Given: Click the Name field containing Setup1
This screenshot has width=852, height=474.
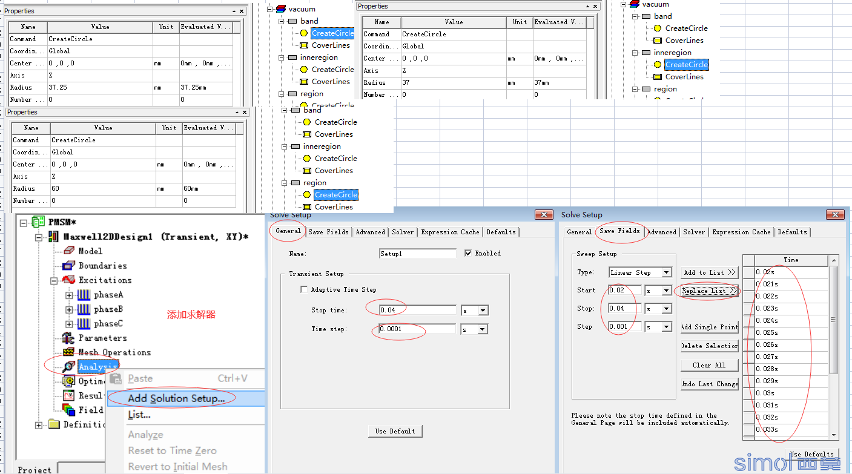Looking at the screenshot, I should 417,254.
